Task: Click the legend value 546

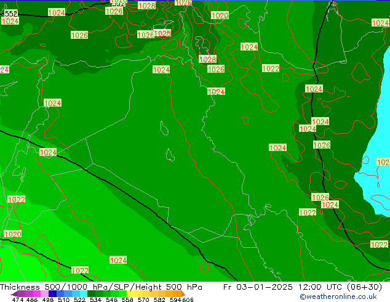Action: point(111,300)
